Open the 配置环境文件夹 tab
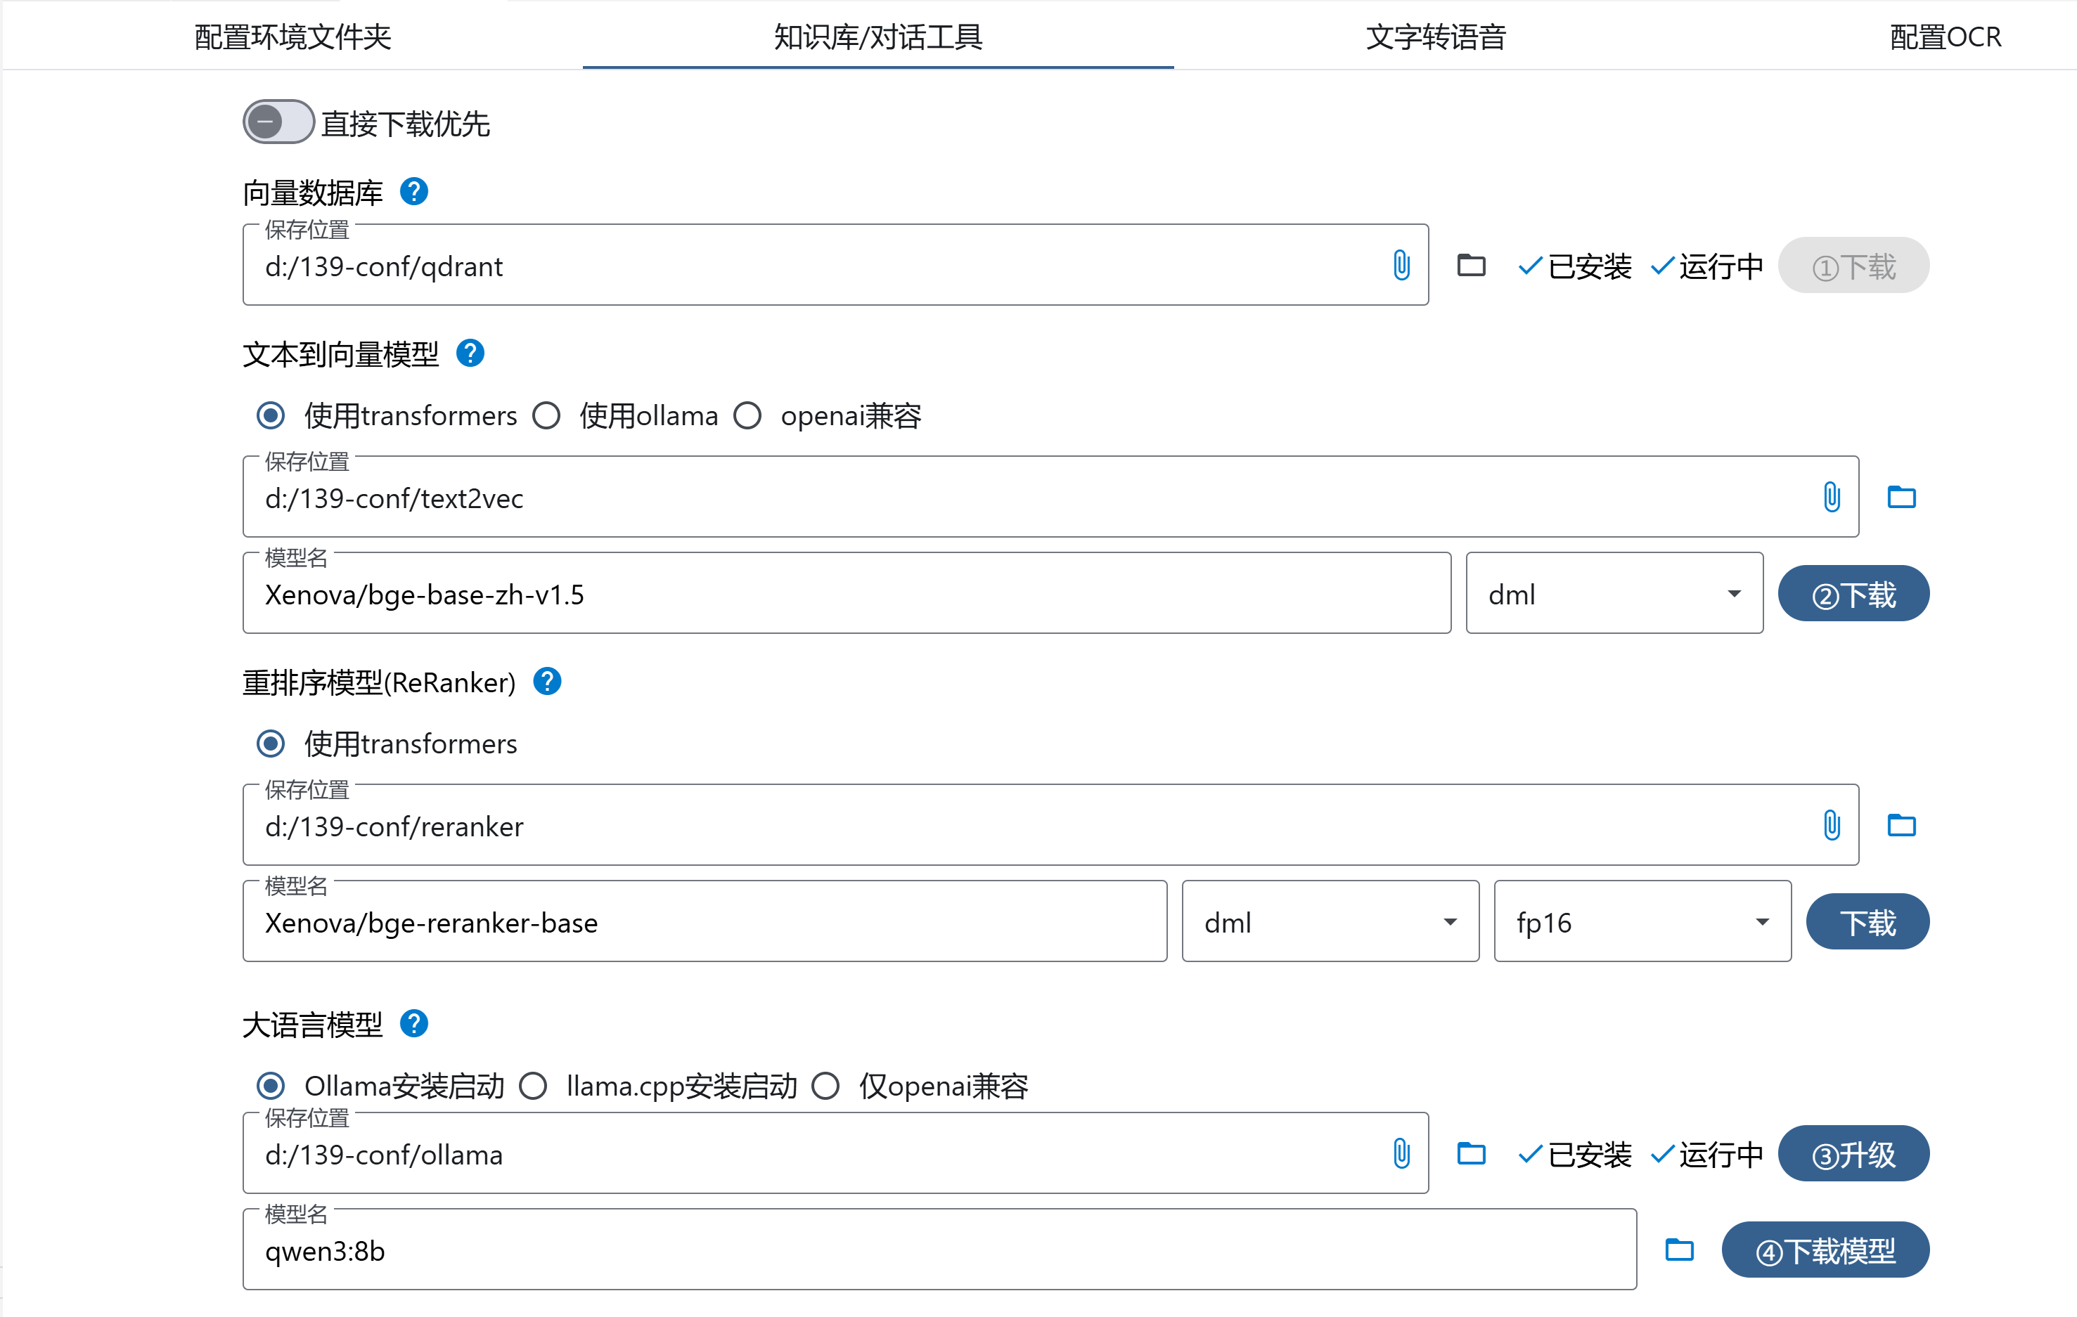Screen dimensions: 2077x1317 (x=293, y=37)
